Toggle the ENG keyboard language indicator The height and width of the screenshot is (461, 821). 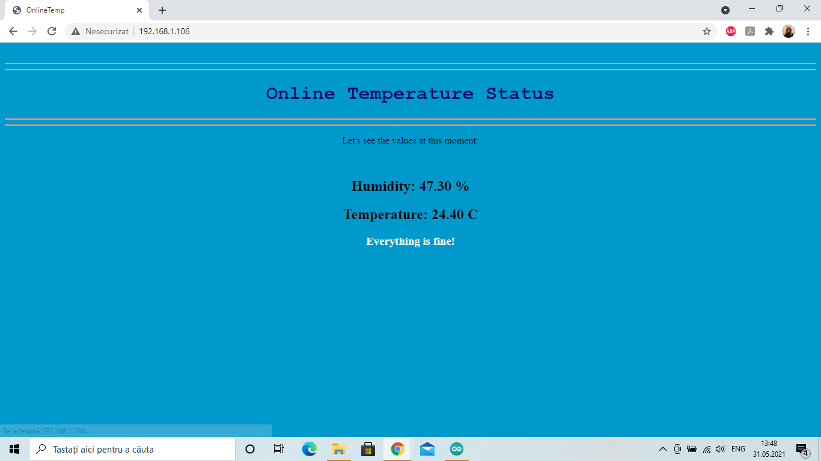[x=738, y=449]
